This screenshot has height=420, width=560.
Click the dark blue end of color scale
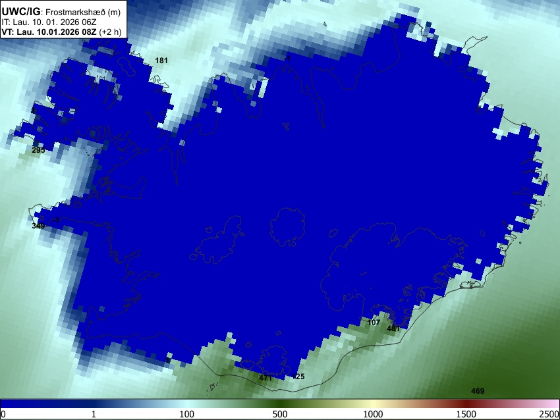coord(22,404)
